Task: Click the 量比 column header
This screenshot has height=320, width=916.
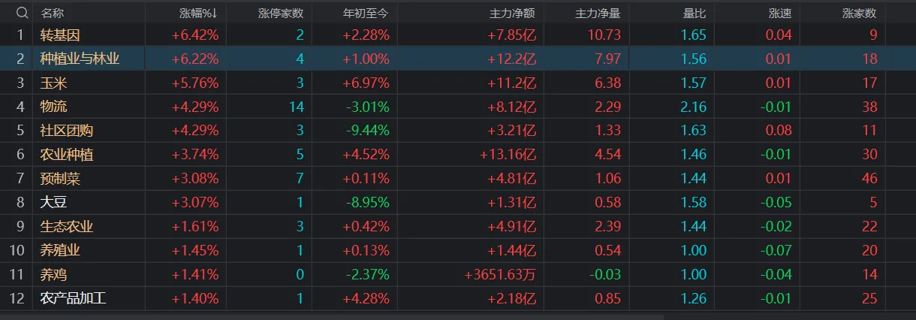Action: click(x=695, y=13)
